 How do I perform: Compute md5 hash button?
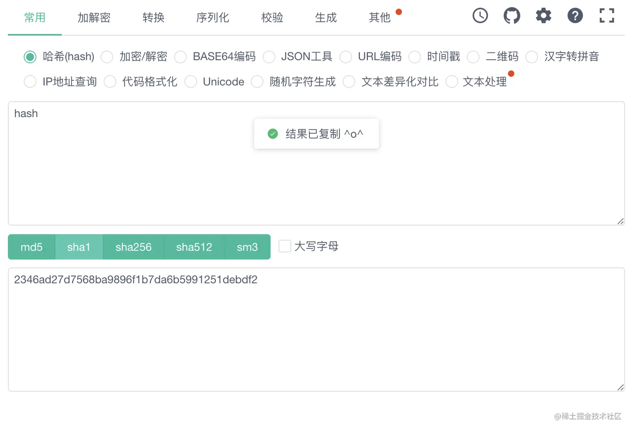click(31, 247)
